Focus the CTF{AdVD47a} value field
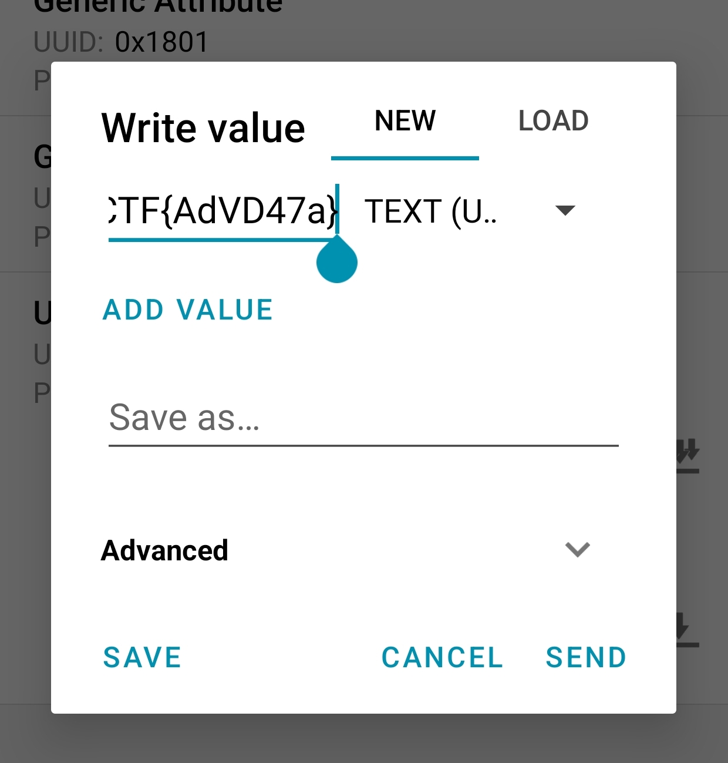 point(223,211)
